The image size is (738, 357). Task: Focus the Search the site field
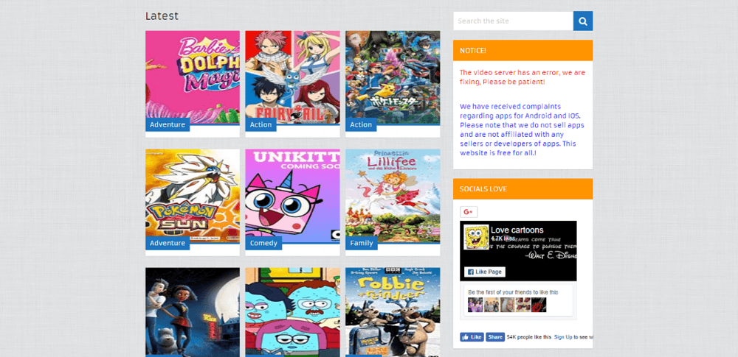[513, 21]
